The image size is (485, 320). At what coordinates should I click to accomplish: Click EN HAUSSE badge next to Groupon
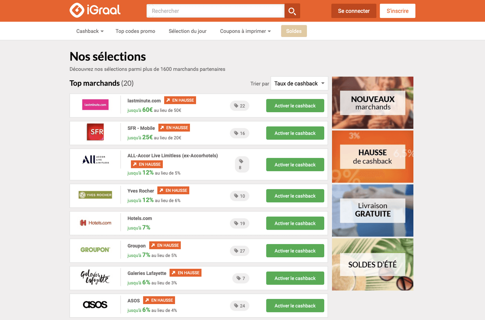(x=165, y=245)
